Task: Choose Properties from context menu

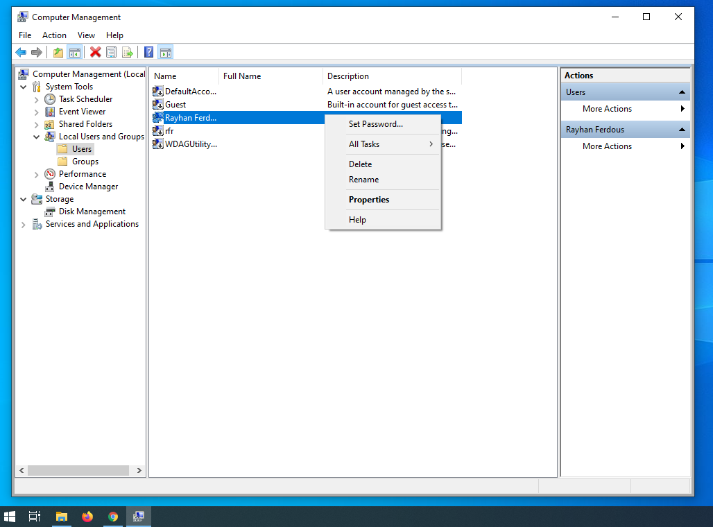Action: click(383, 200)
